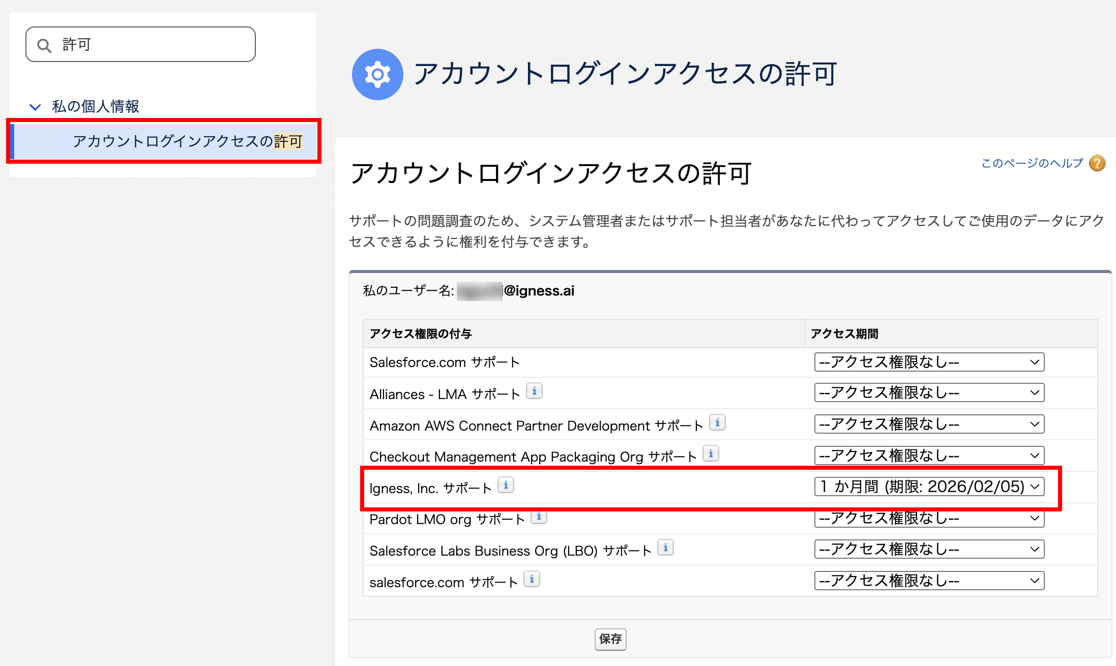Click info icon for Checkout Management App Packaging
Screen dimensions: 1116x666
pos(711,453)
